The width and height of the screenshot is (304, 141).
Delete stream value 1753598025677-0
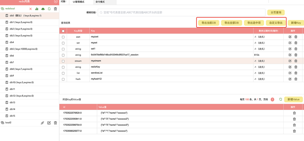(x=294, y=131)
